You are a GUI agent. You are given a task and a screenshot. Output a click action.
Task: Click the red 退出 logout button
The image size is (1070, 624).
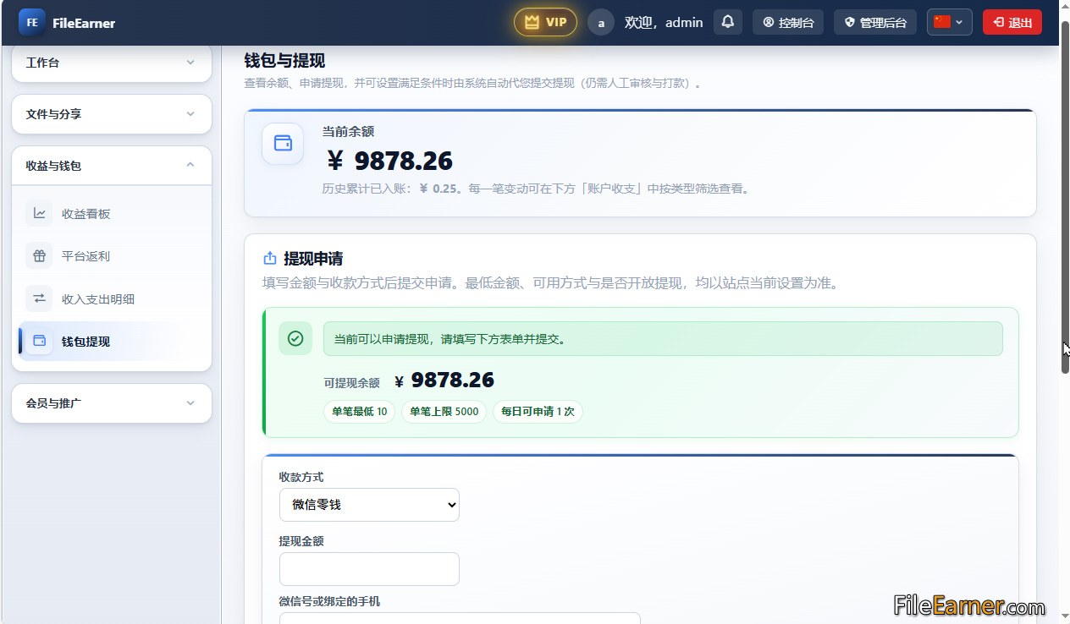pyautogui.click(x=1012, y=22)
